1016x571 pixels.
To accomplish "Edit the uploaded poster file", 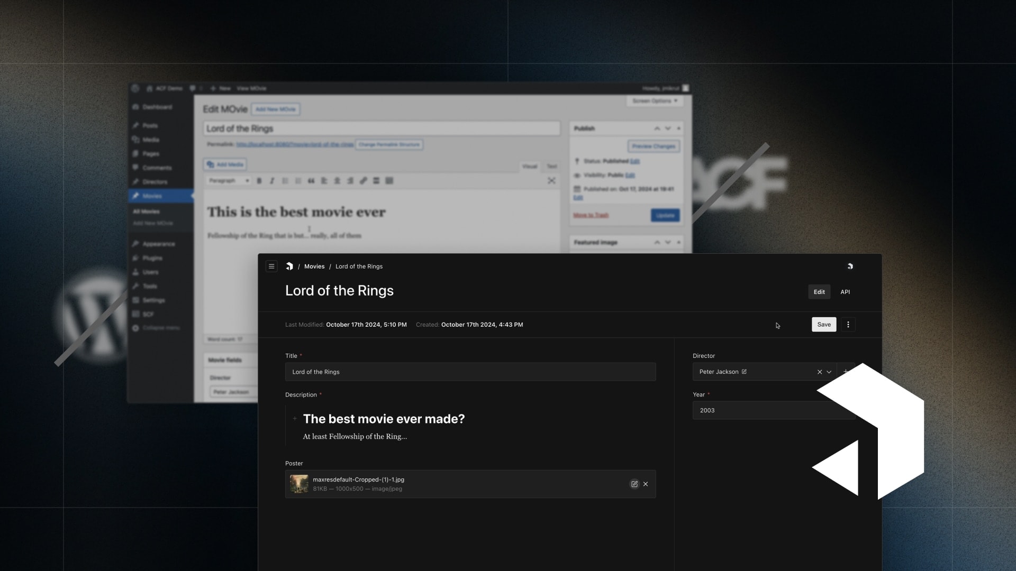I will 634,484.
